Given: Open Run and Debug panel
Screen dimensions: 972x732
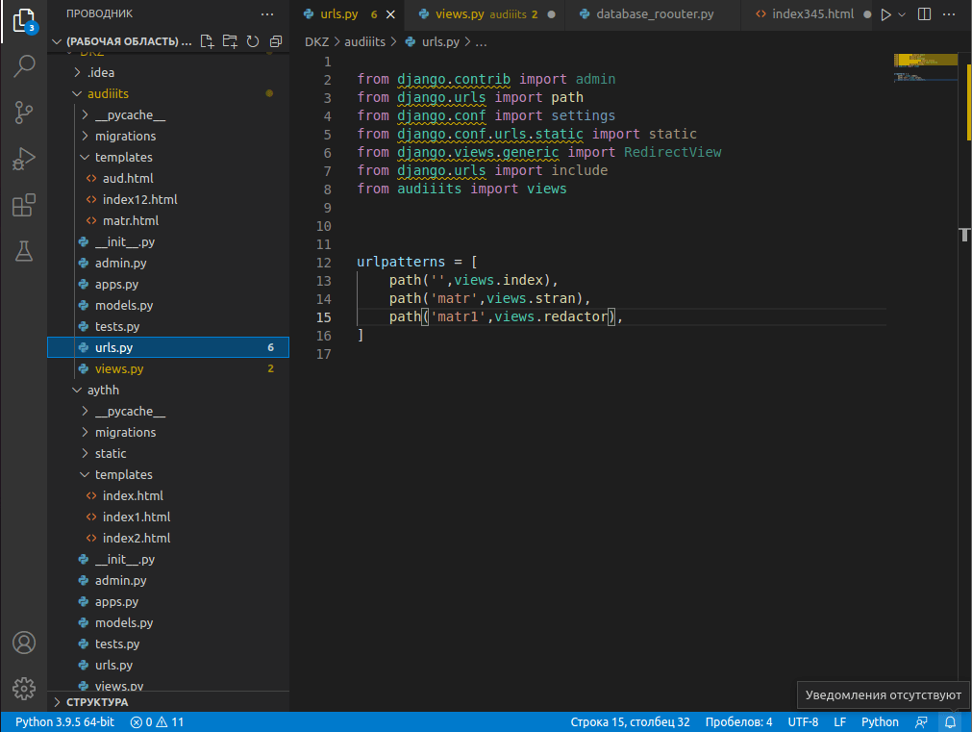Looking at the screenshot, I should 24,159.
